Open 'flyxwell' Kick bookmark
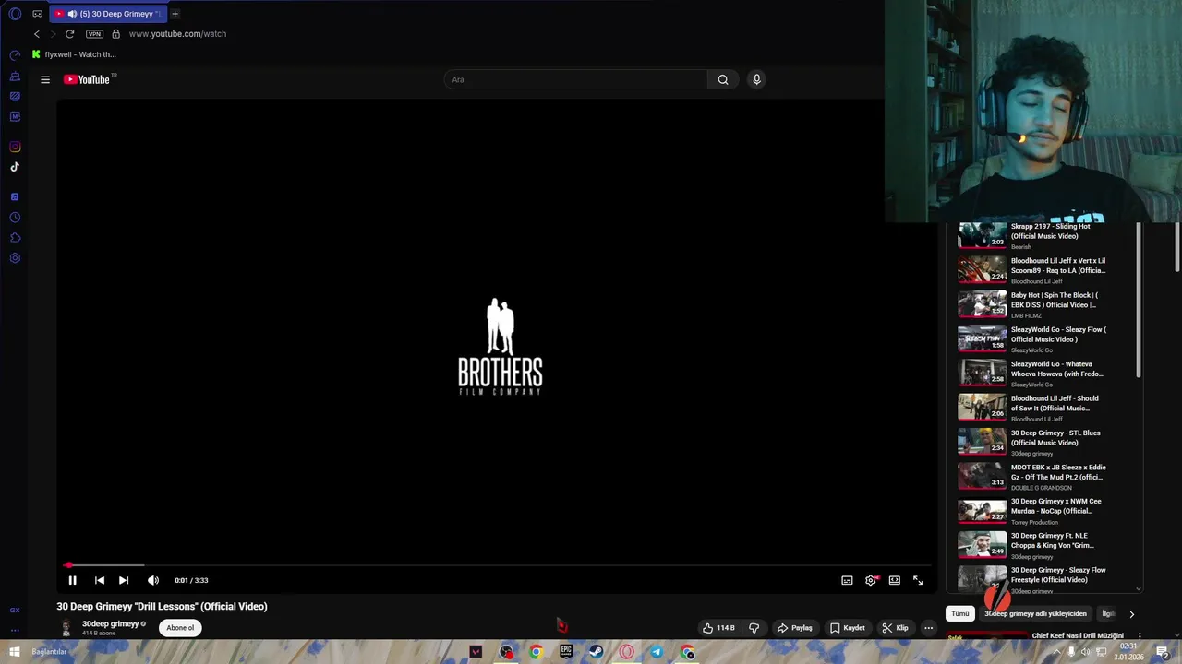Viewport: 1182px width, 664px height. pos(74,54)
